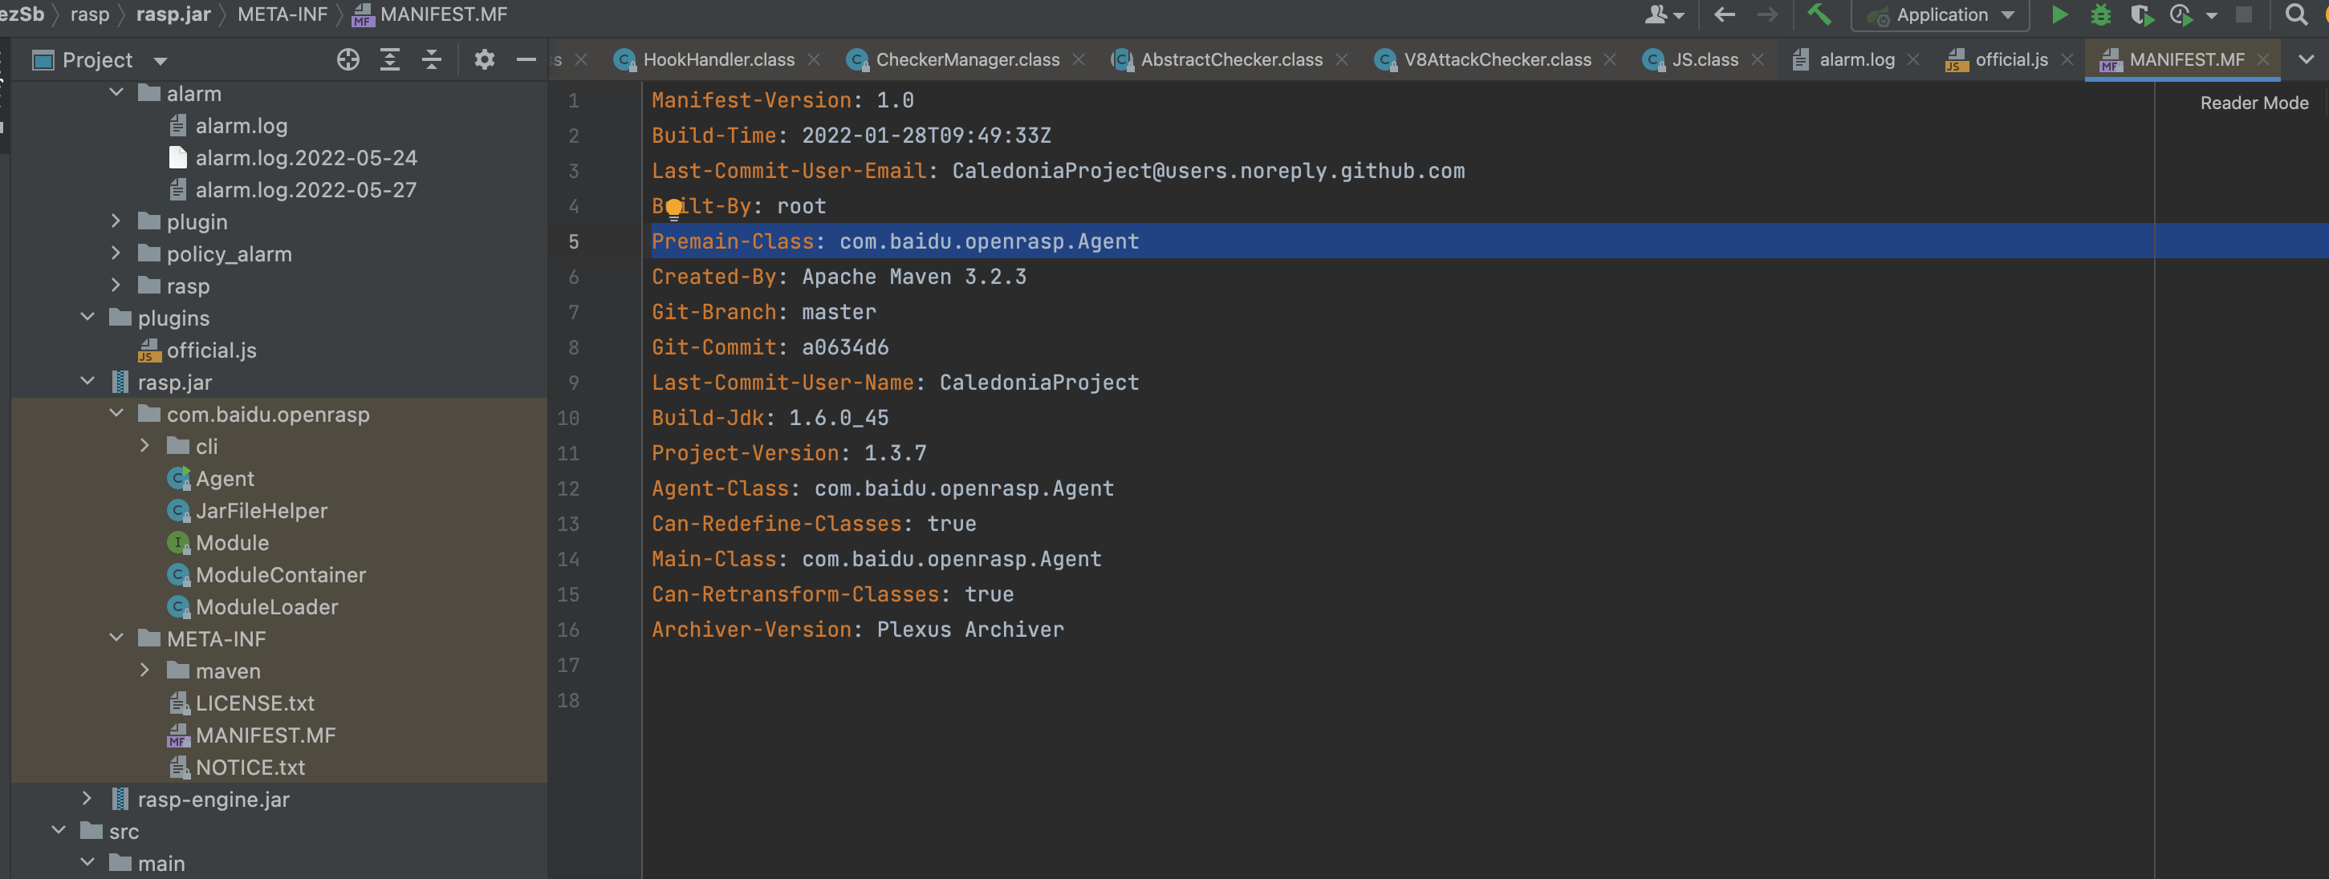Screen dimensions: 2329x879
Task: Click the Build project hammer icon
Action: pos(1818,14)
